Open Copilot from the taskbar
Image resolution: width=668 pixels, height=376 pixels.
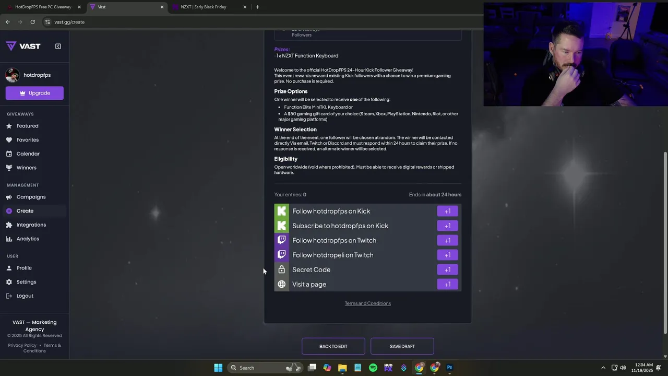(327, 368)
